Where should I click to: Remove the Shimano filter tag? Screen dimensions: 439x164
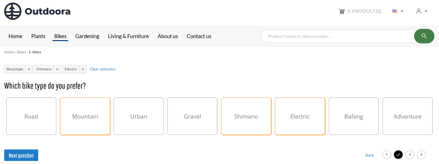[57, 69]
